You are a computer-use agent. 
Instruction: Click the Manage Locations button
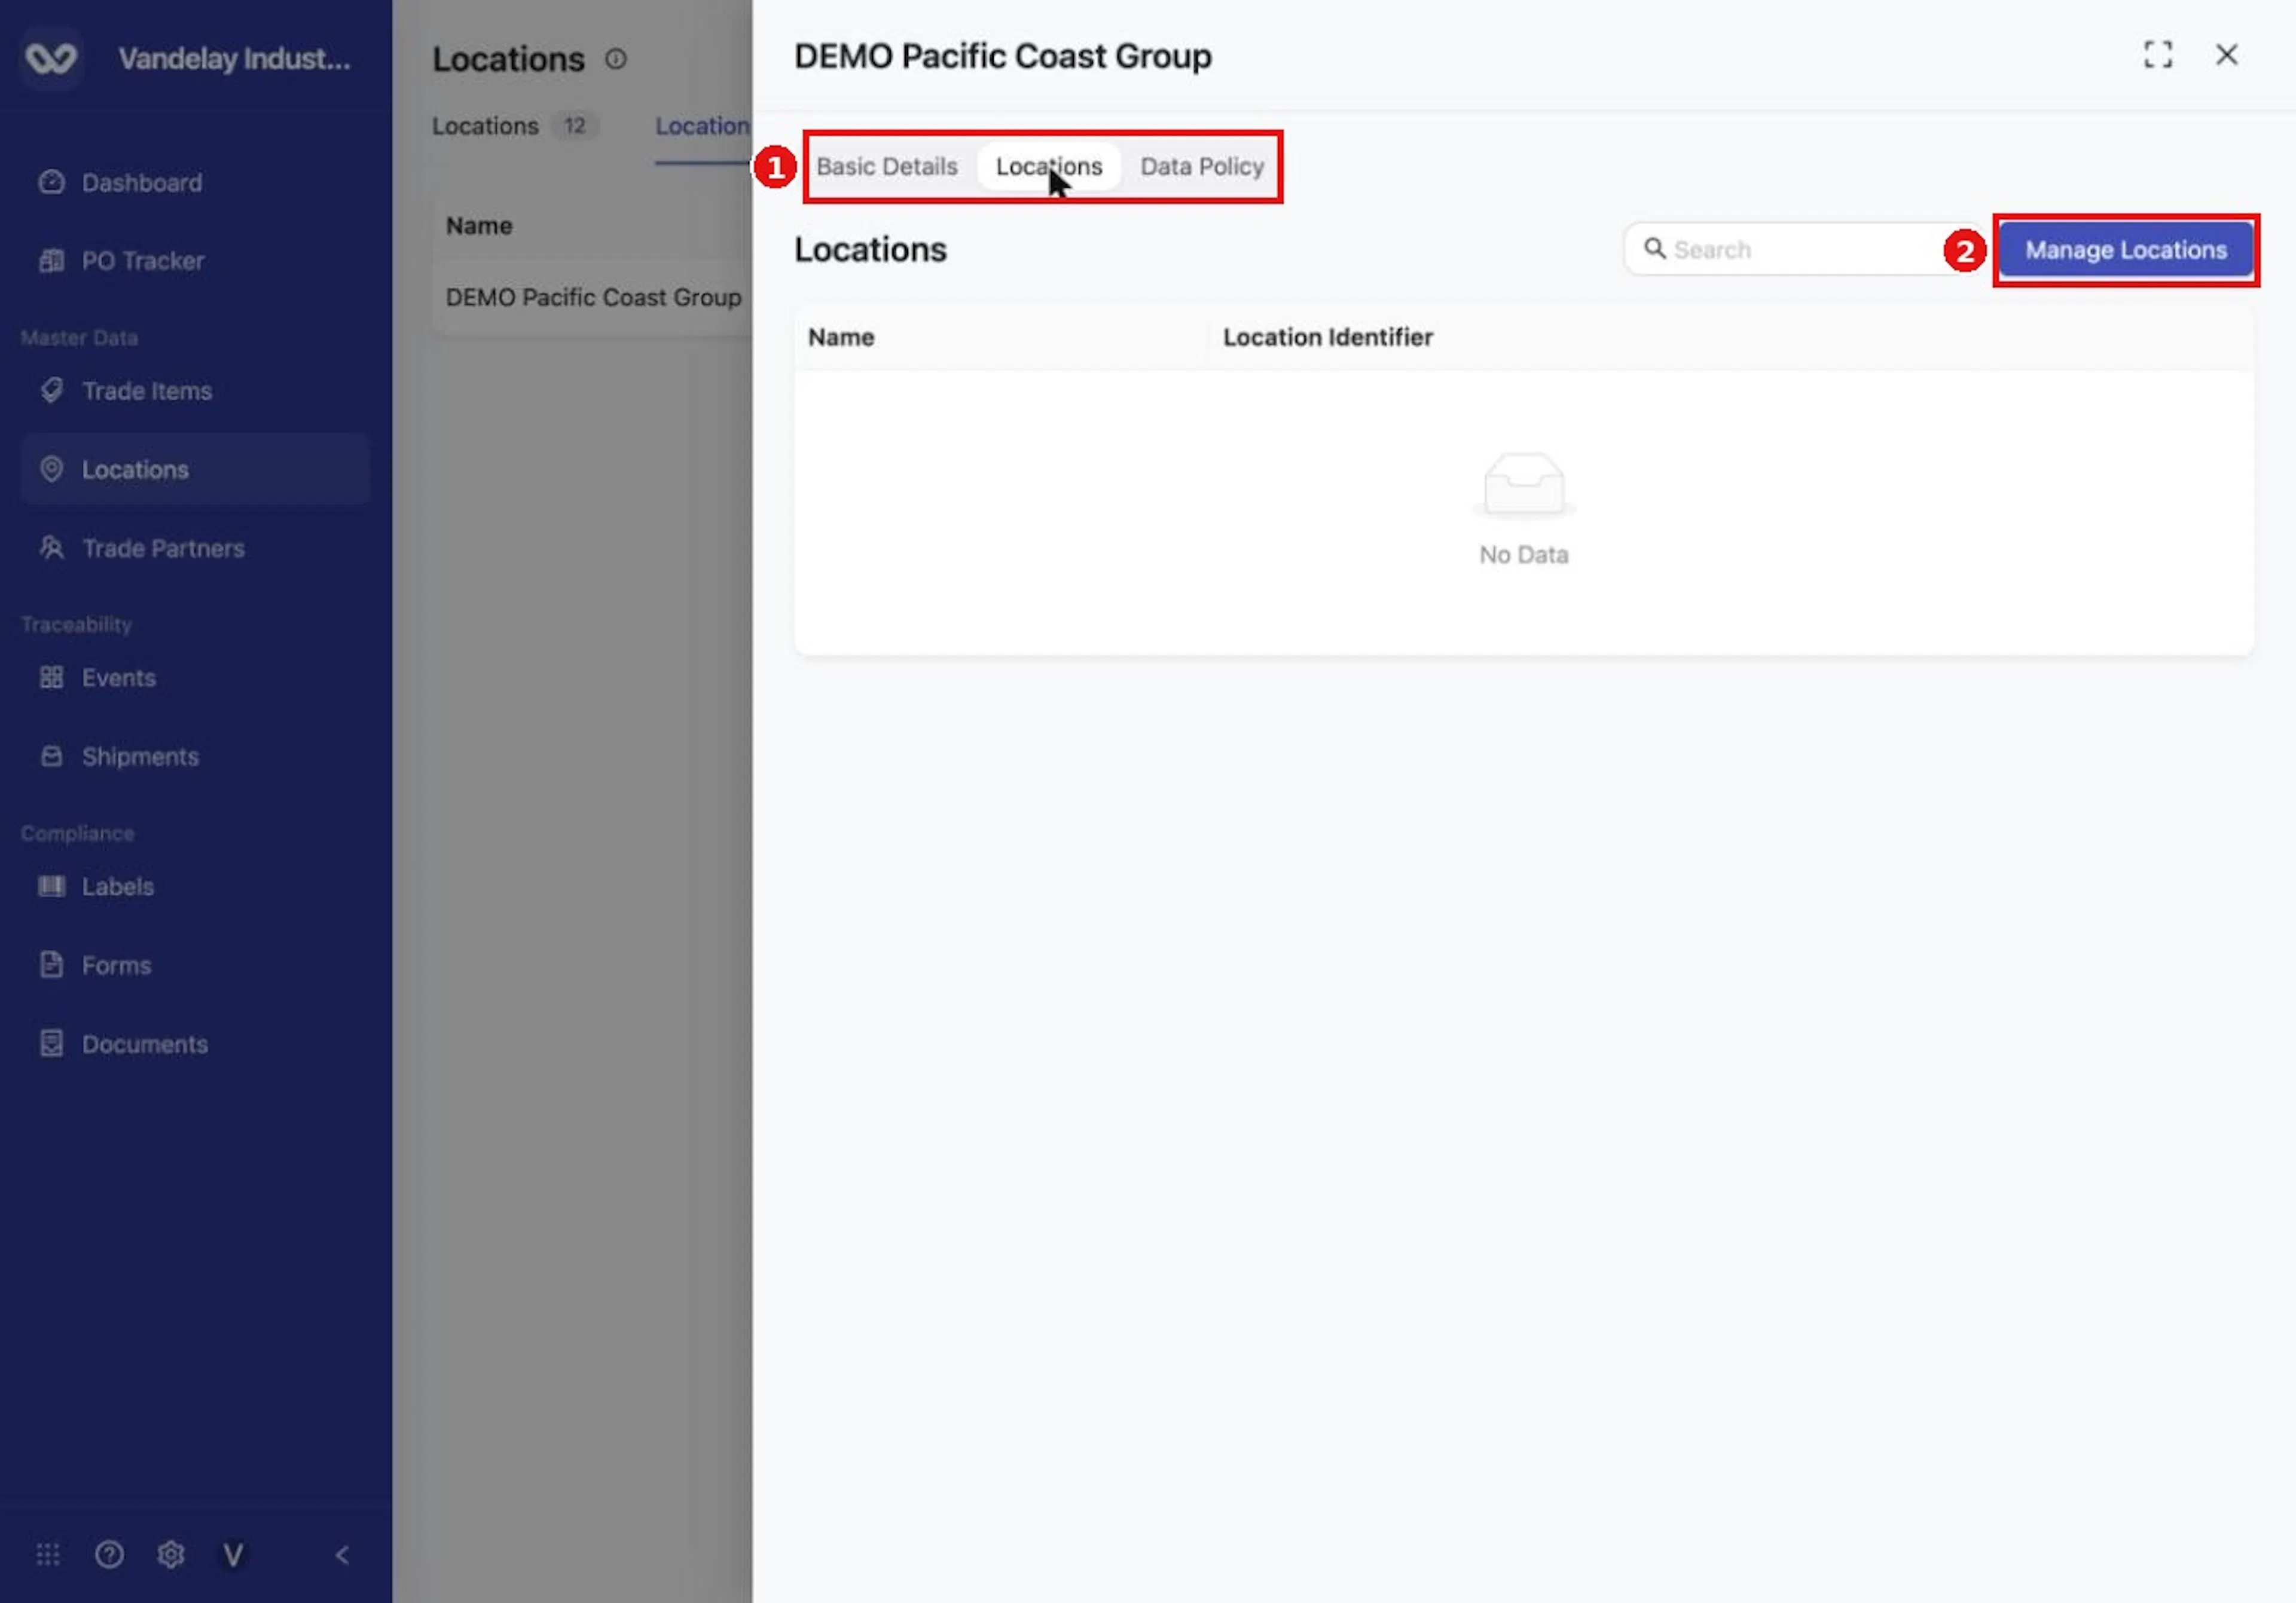click(2126, 250)
